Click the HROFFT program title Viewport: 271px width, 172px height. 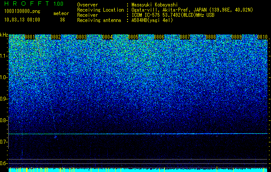pos(27,3)
